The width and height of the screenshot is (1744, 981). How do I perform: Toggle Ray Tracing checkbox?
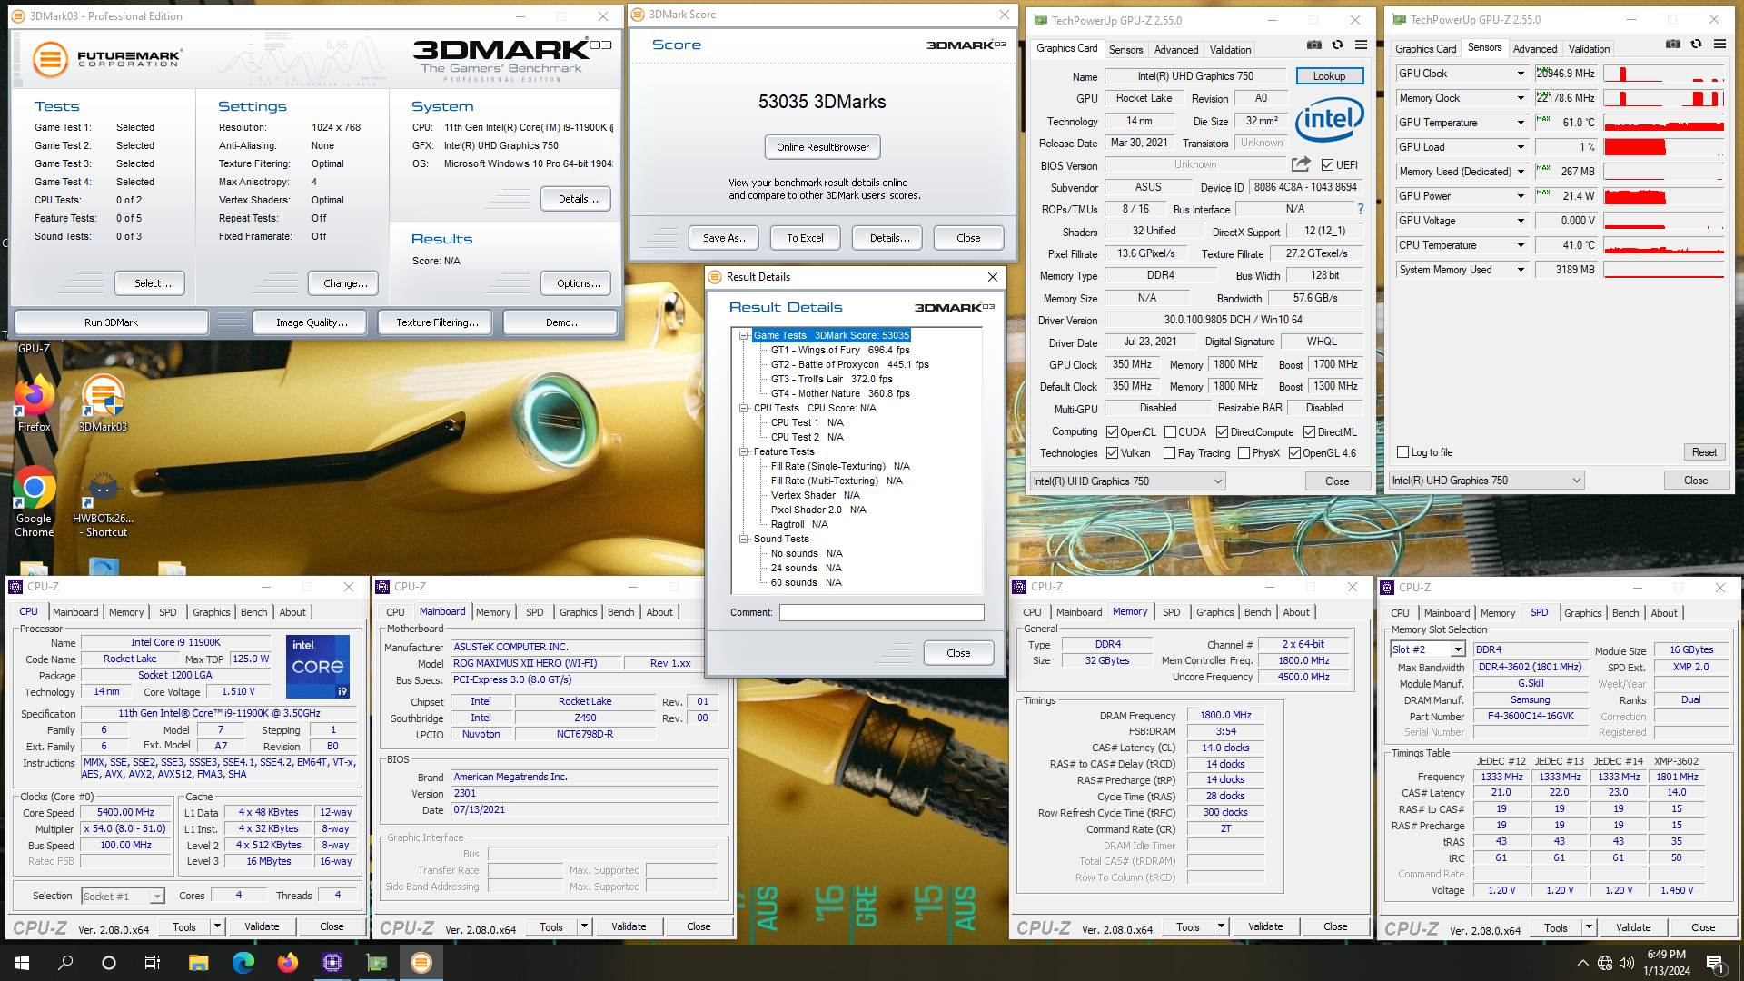coord(1170,453)
